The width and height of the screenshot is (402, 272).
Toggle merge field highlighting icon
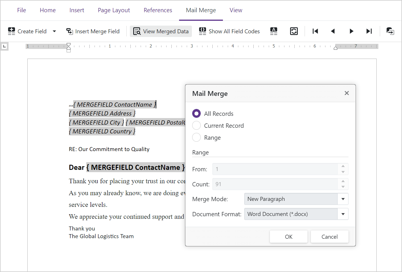tap(274, 31)
